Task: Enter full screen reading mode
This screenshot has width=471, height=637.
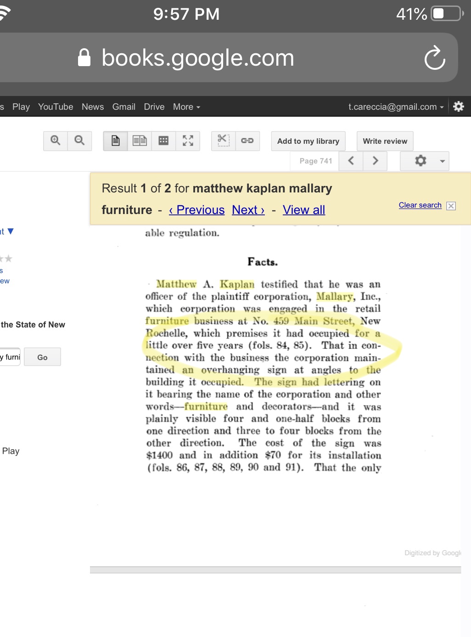Action: (188, 141)
